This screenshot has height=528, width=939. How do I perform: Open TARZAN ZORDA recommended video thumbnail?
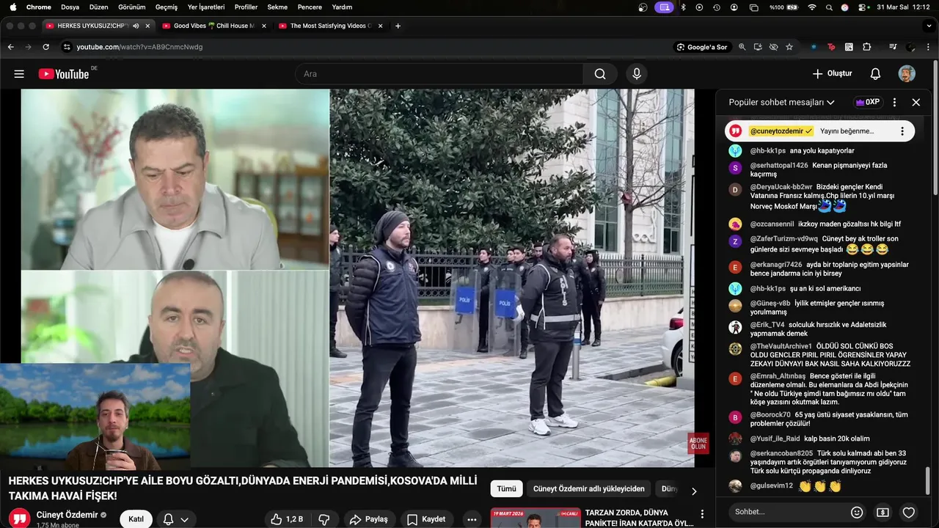[536, 518]
